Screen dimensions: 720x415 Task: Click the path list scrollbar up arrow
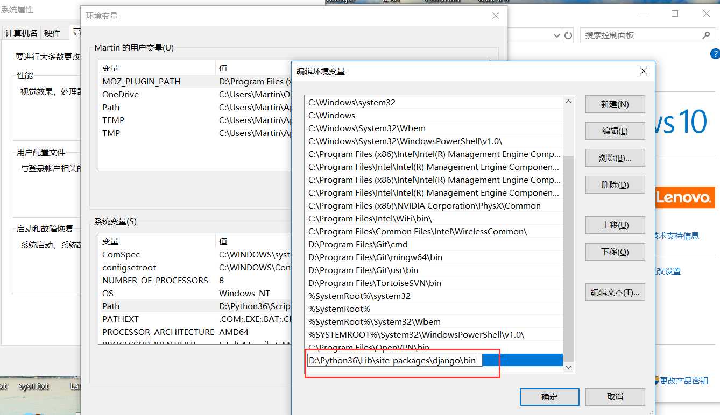(x=568, y=101)
